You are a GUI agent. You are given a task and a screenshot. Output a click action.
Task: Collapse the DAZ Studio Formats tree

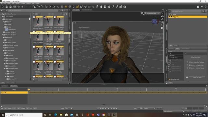click(1, 14)
